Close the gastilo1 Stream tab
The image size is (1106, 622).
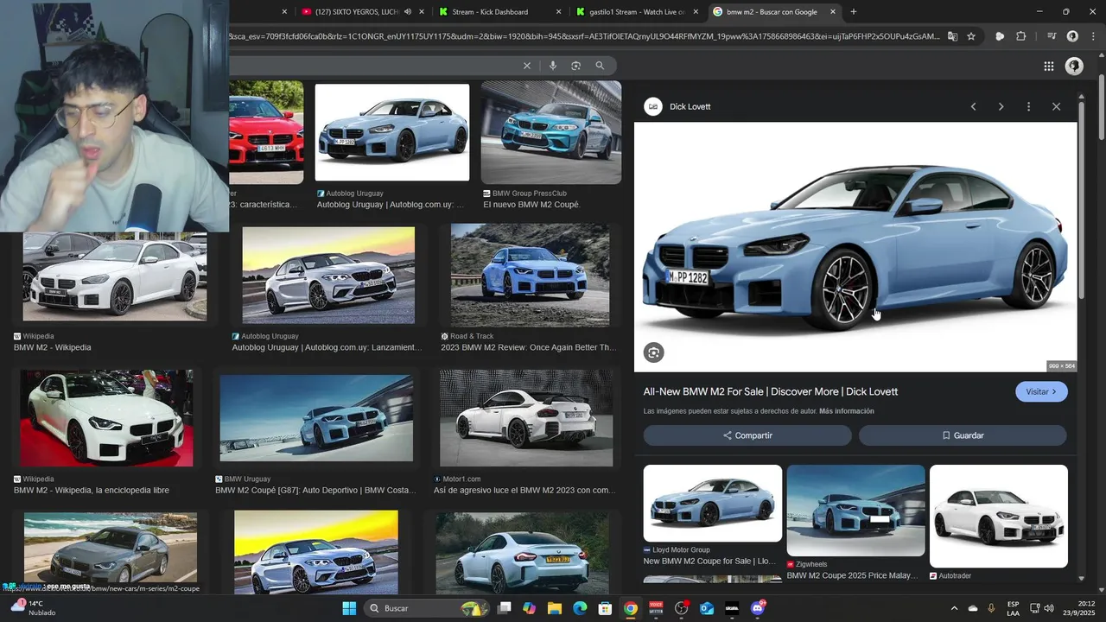click(696, 12)
